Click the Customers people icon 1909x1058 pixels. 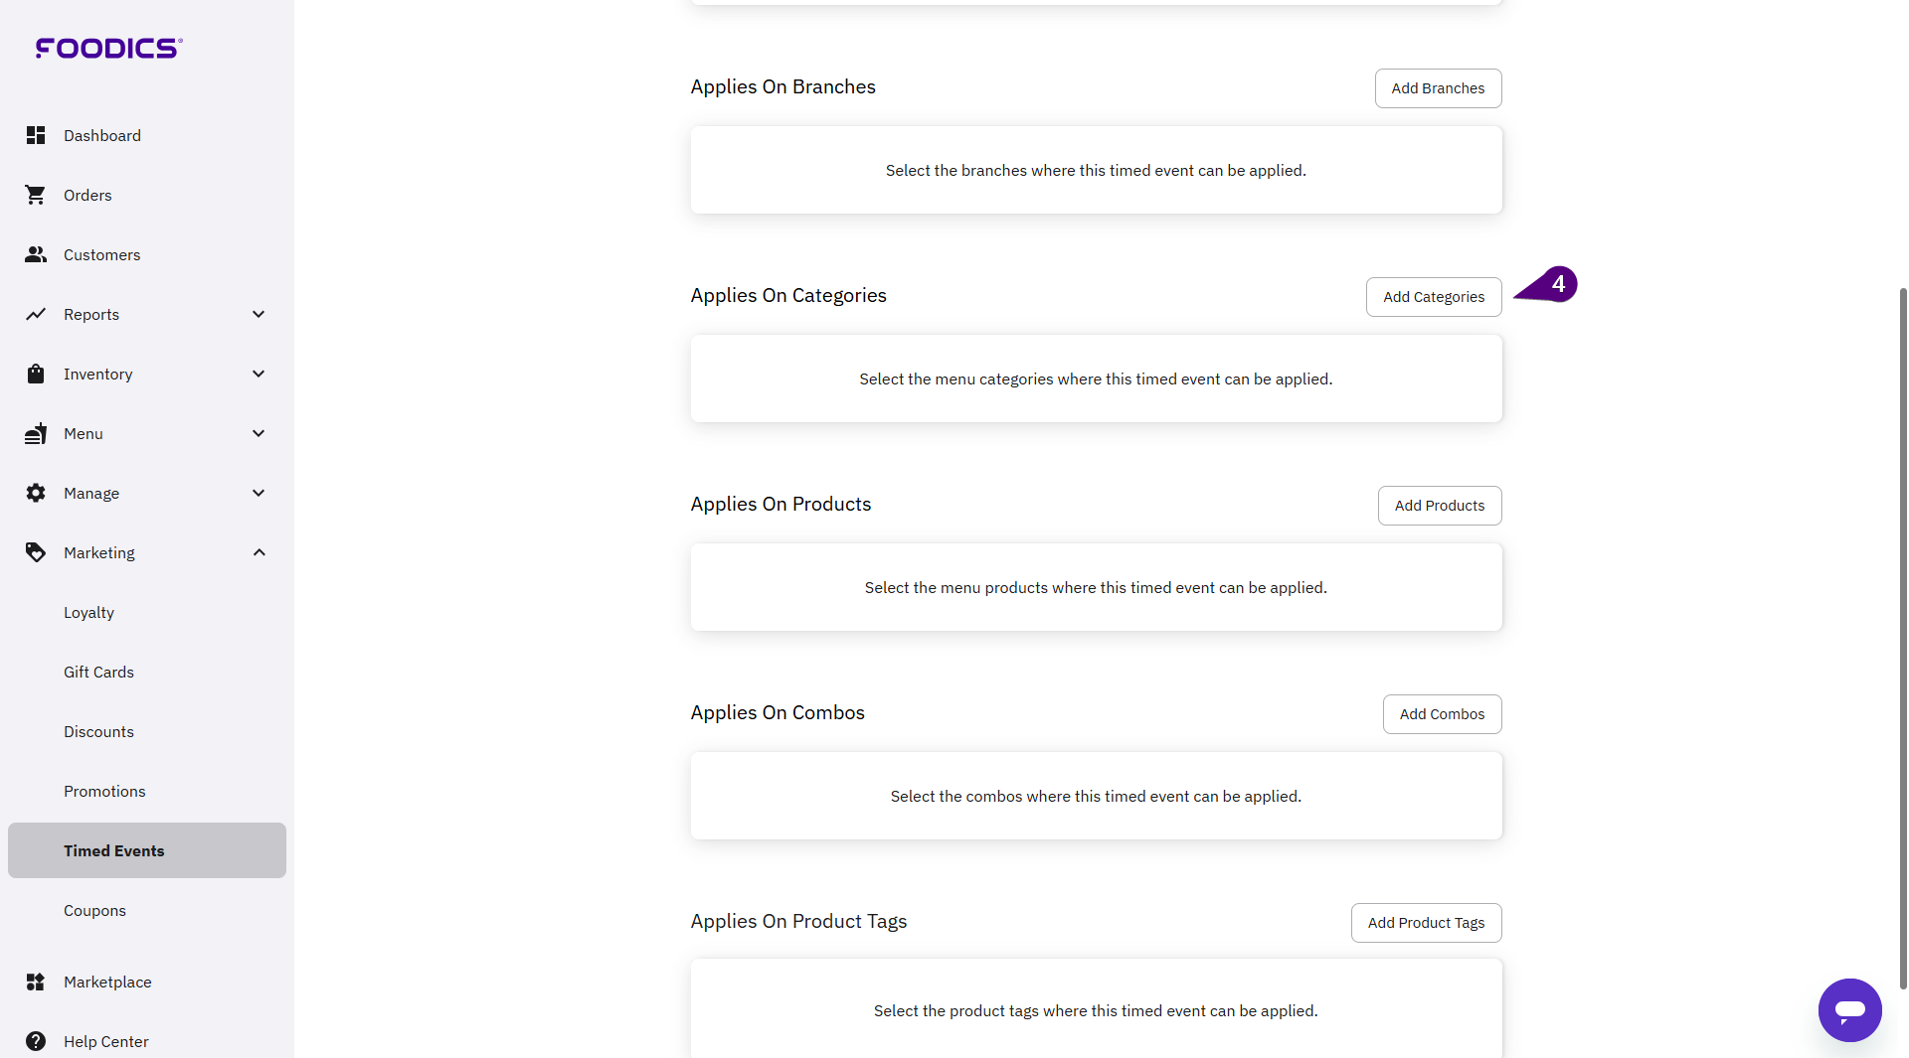36,254
